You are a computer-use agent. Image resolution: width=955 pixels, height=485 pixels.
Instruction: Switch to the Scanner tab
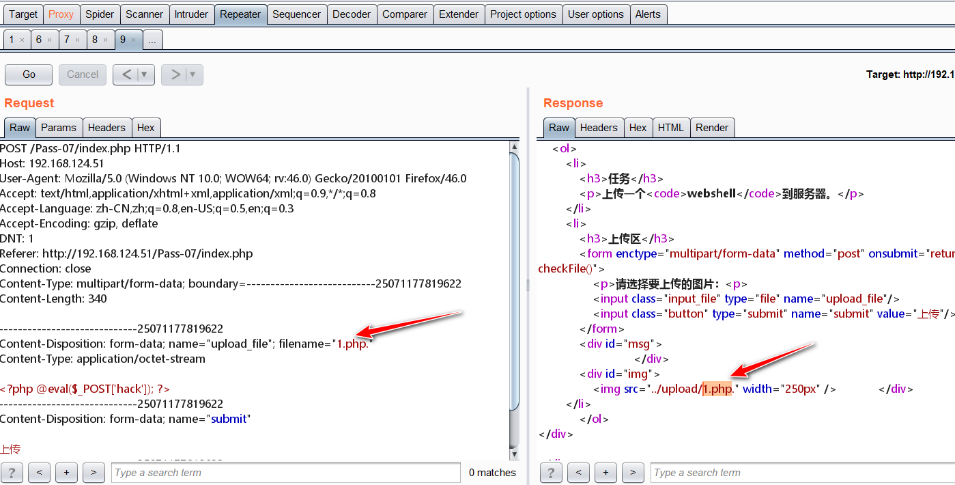[x=144, y=14]
